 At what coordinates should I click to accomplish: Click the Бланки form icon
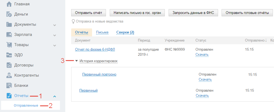(9, 85)
